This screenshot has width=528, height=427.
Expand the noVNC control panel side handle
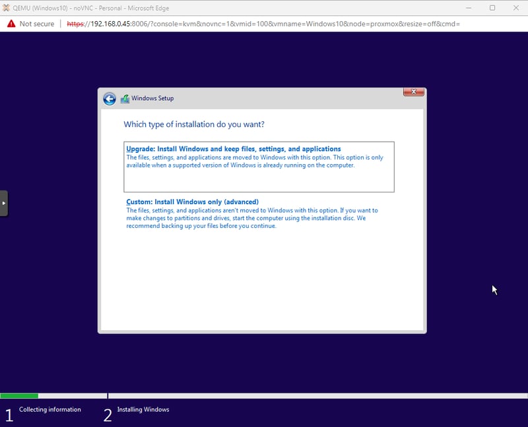click(x=3, y=203)
